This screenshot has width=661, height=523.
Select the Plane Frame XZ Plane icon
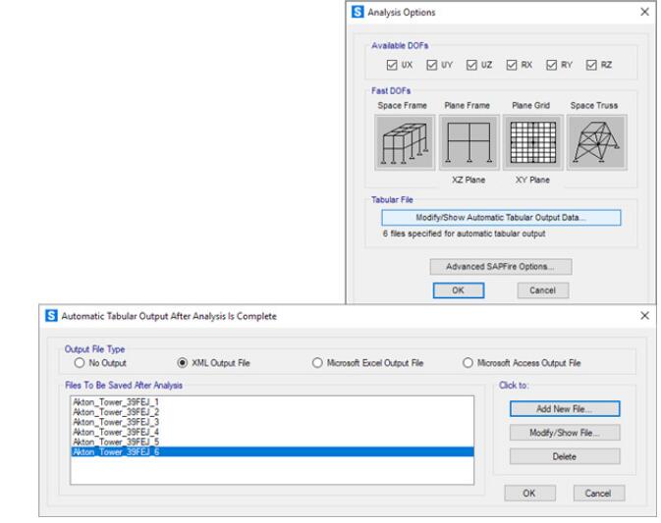[x=468, y=142]
